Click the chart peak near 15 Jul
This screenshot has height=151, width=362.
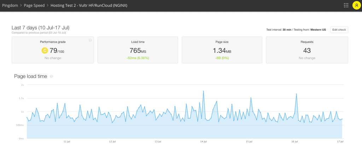[x=251, y=98]
